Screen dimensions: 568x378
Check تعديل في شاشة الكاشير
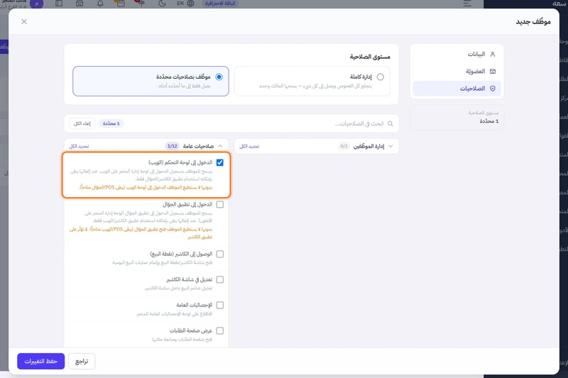[220, 279]
